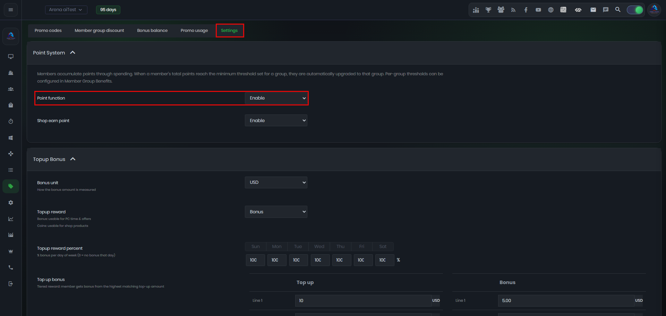666x316 pixels.
Task: Click the logout icon in sidebar
Action: [x=11, y=284]
